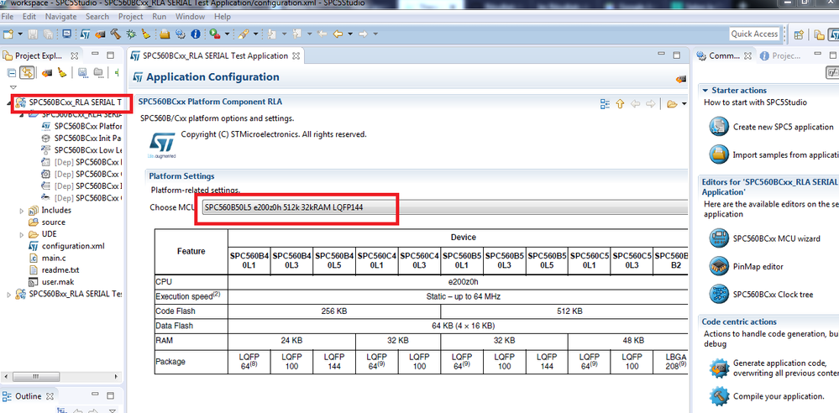Screen dimensions: 839x413
Task: Open the Choose MCU combo box
Action: point(443,207)
